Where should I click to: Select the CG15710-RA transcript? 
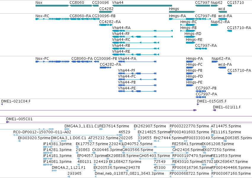(x=229, y=31)
